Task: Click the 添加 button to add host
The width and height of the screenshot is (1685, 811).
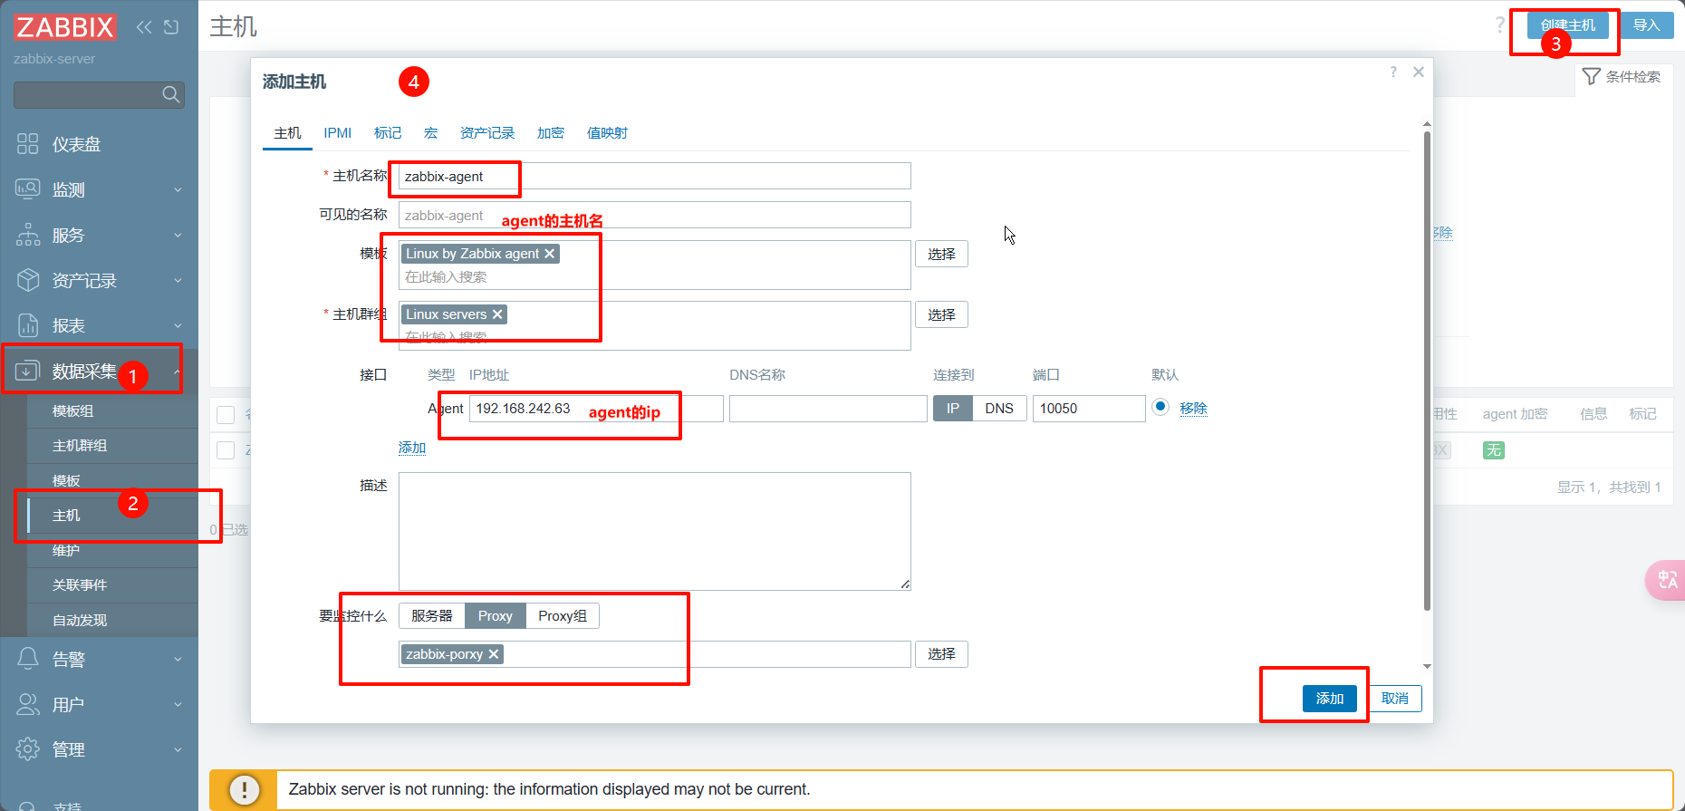Action: click(x=1330, y=699)
